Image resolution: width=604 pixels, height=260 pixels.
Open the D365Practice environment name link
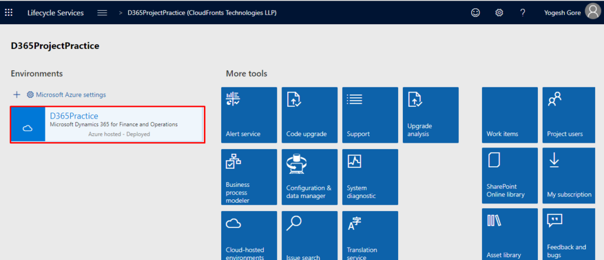click(74, 116)
